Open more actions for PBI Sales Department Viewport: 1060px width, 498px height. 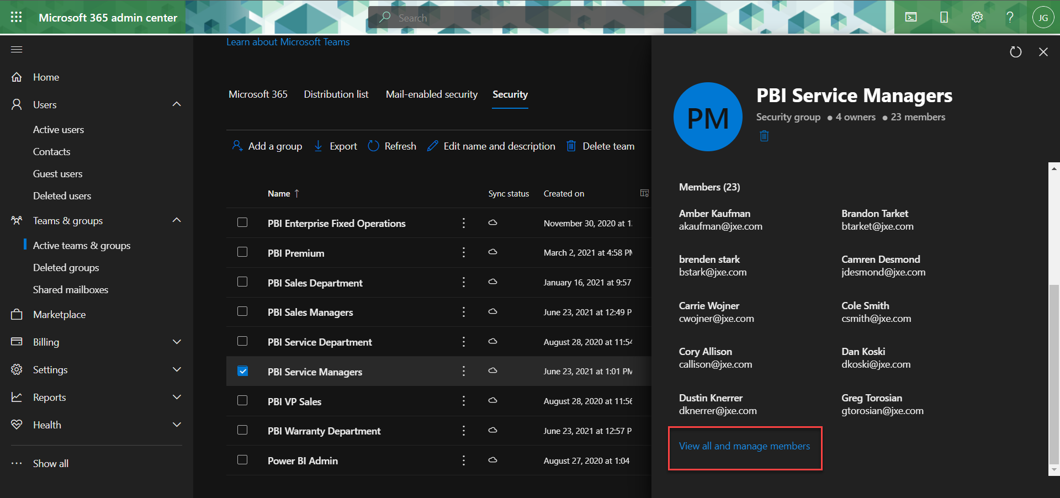pos(464,282)
